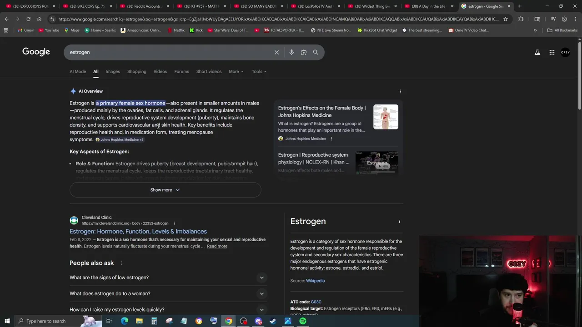The height and width of the screenshot is (327, 582).
Task: Clear the estrogen search query with X
Action: tap(276, 52)
